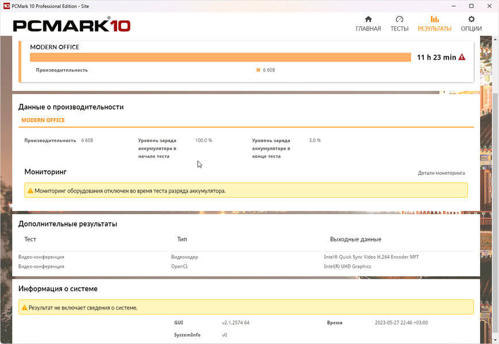499x344 pixels.
Task: Click the Видеокодер type cell
Action: (184, 257)
